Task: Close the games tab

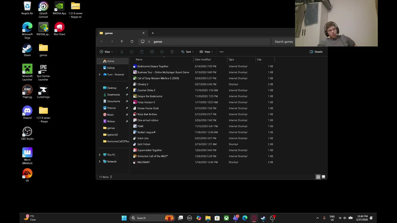Action: (x=143, y=33)
